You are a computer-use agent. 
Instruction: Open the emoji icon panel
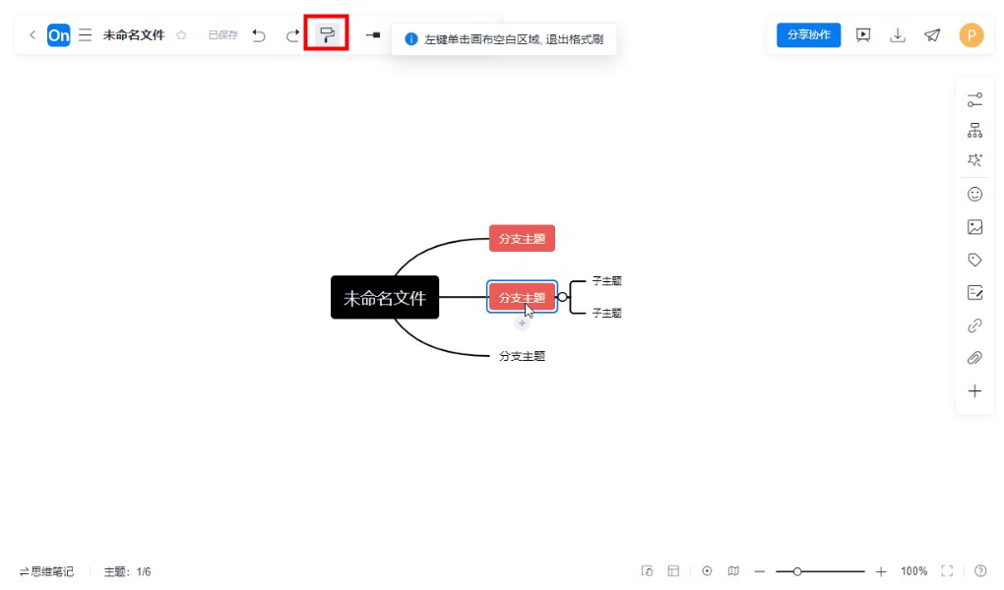[974, 195]
